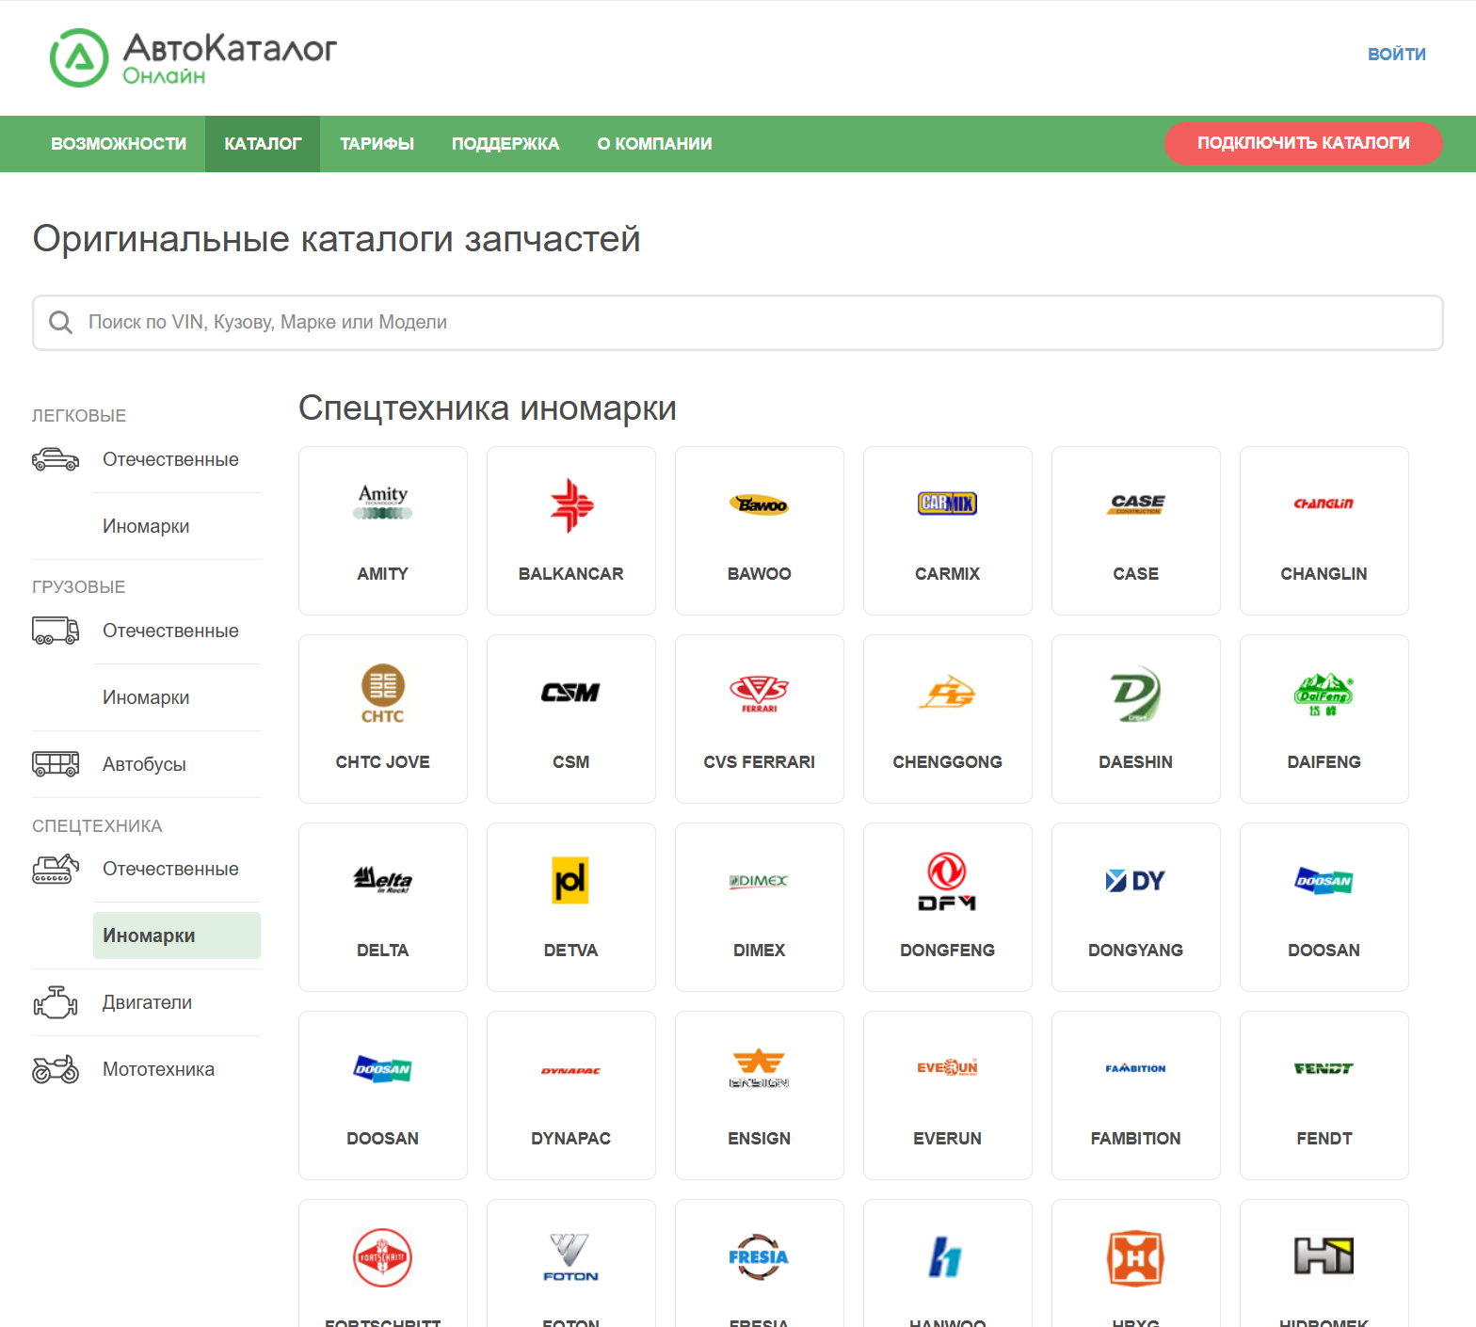Image resolution: width=1476 pixels, height=1327 pixels.
Task: Select the Changlin logo tile
Action: pyautogui.click(x=1324, y=504)
